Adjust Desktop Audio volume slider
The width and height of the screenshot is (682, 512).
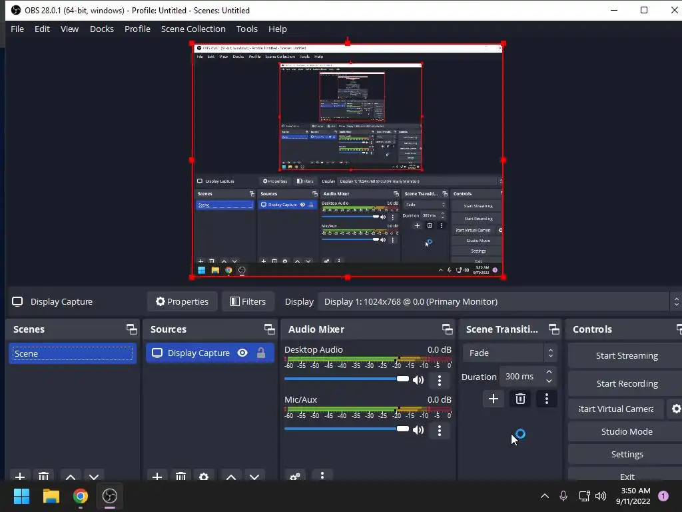346,379
